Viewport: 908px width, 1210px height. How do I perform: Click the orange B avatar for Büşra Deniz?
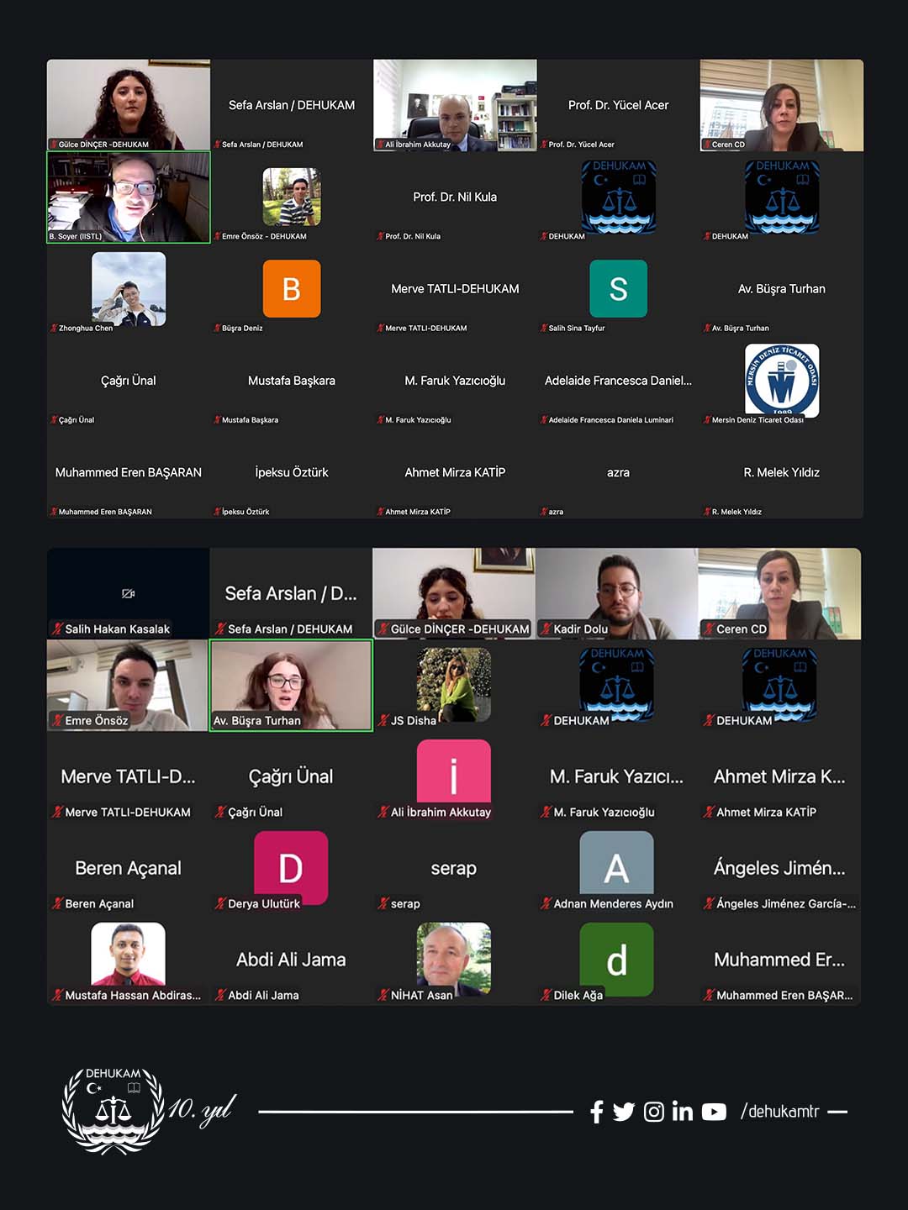tap(291, 288)
